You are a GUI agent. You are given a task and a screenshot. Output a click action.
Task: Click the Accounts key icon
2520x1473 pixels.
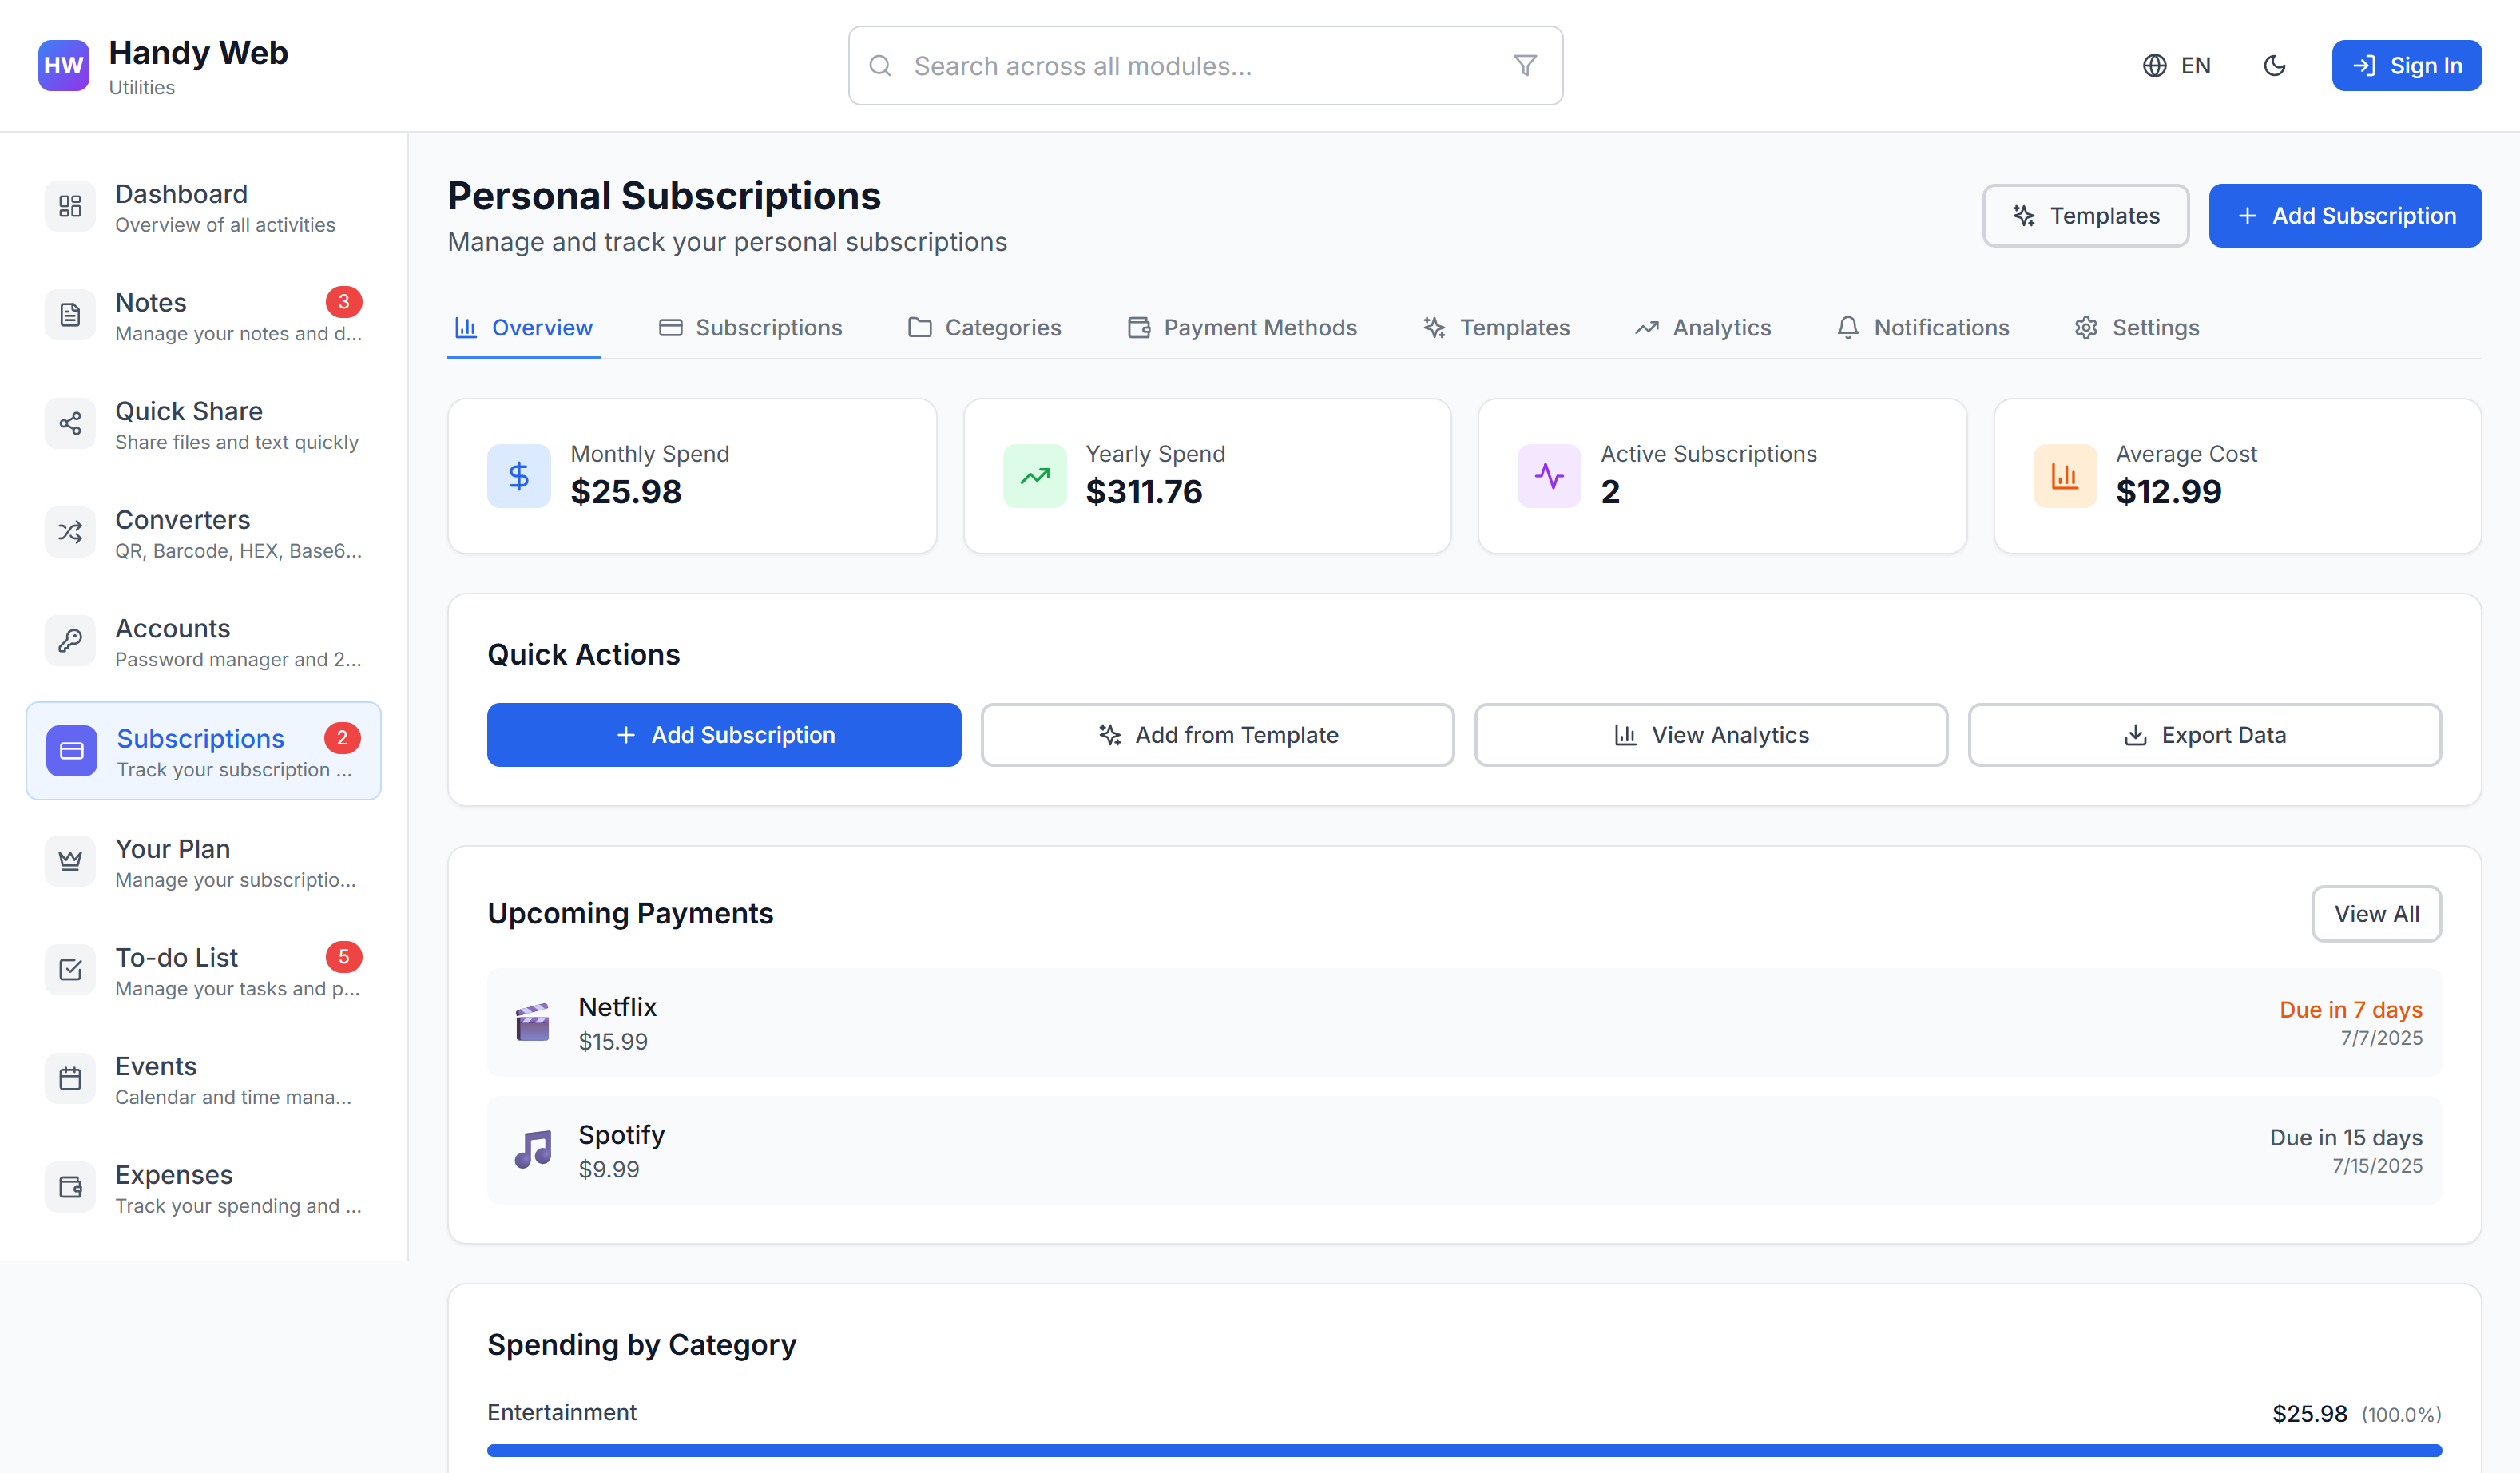pos(70,641)
